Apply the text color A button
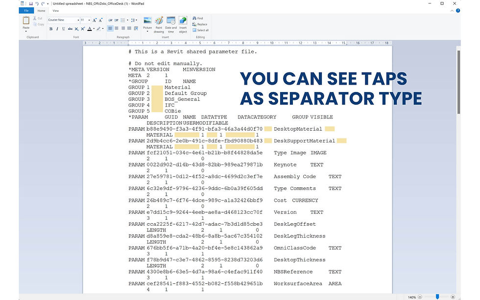Image resolution: width=480 pixels, height=300 pixels. click(89, 29)
